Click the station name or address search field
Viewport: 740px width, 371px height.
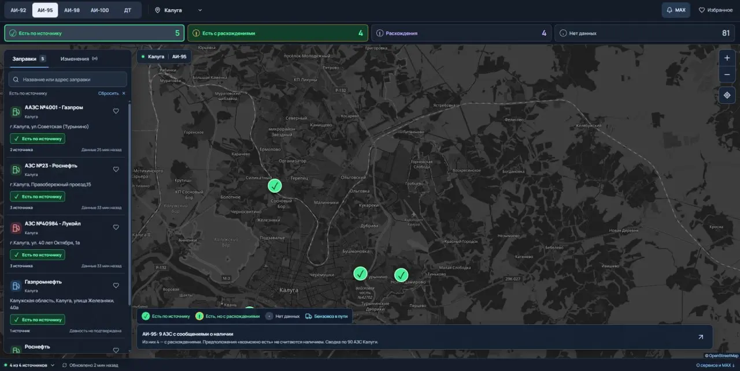pos(68,79)
